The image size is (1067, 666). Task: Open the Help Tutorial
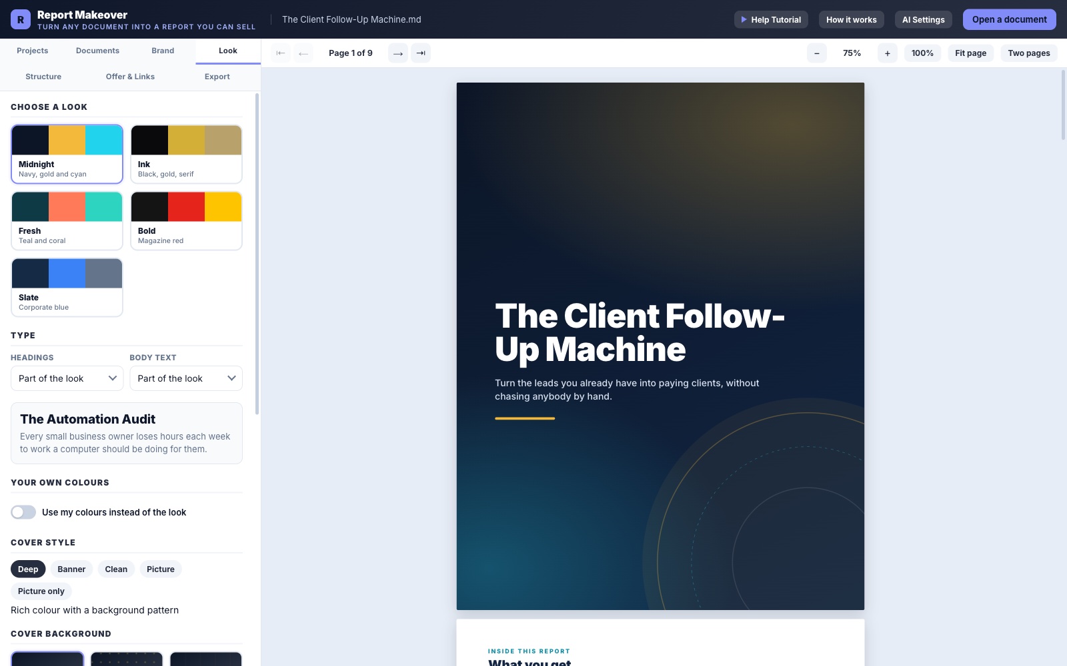click(x=771, y=19)
